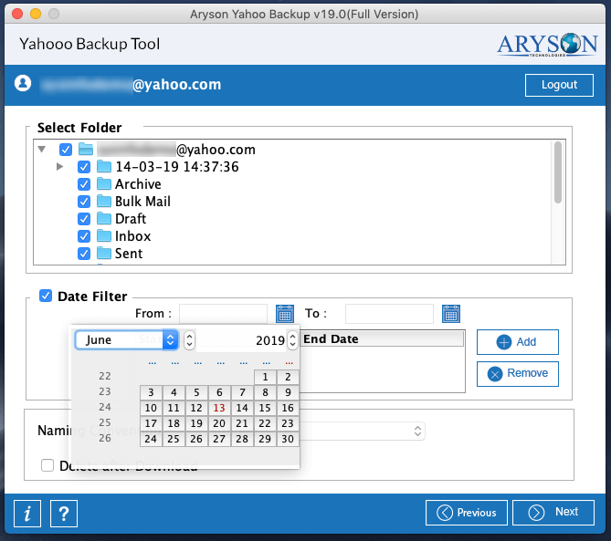The height and width of the screenshot is (541, 611).
Task: Select June 13 in the calendar
Action: pos(219,408)
